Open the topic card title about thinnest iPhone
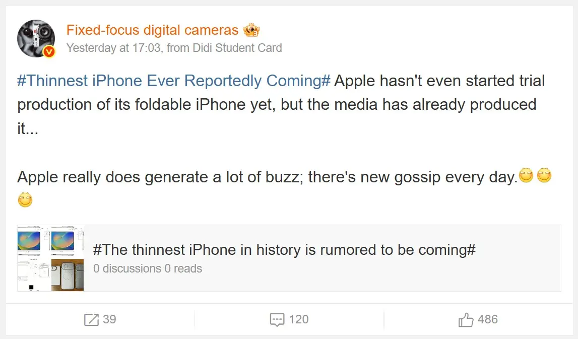The width and height of the screenshot is (578, 339). point(285,250)
